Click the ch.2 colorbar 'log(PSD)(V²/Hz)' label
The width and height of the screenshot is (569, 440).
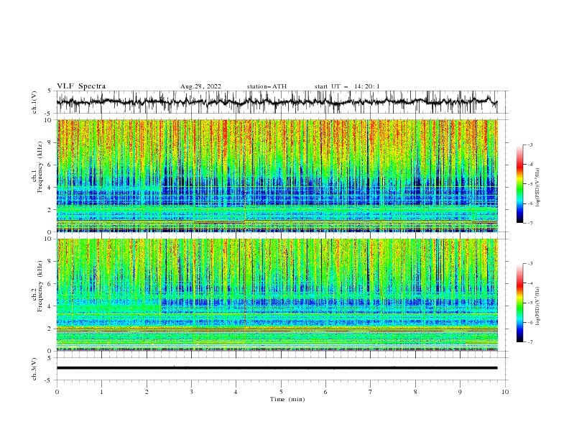coord(538,306)
